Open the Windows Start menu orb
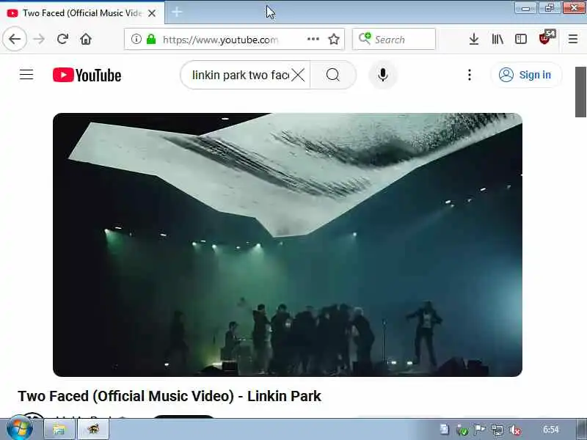Image resolution: width=587 pixels, height=440 pixels. tap(20, 428)
